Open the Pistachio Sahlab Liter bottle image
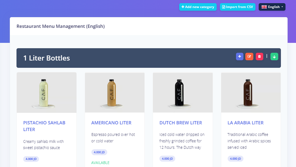296x167 pixels. point(46,93)
